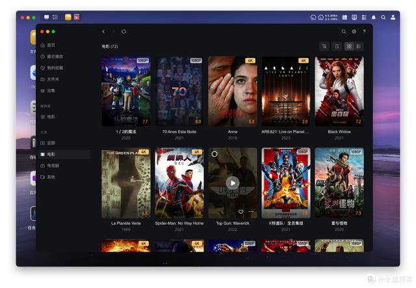Go forward with the right arrow
Image resolution: width=416 pixels, height=288 pixels.
click(x=113, y=32)
